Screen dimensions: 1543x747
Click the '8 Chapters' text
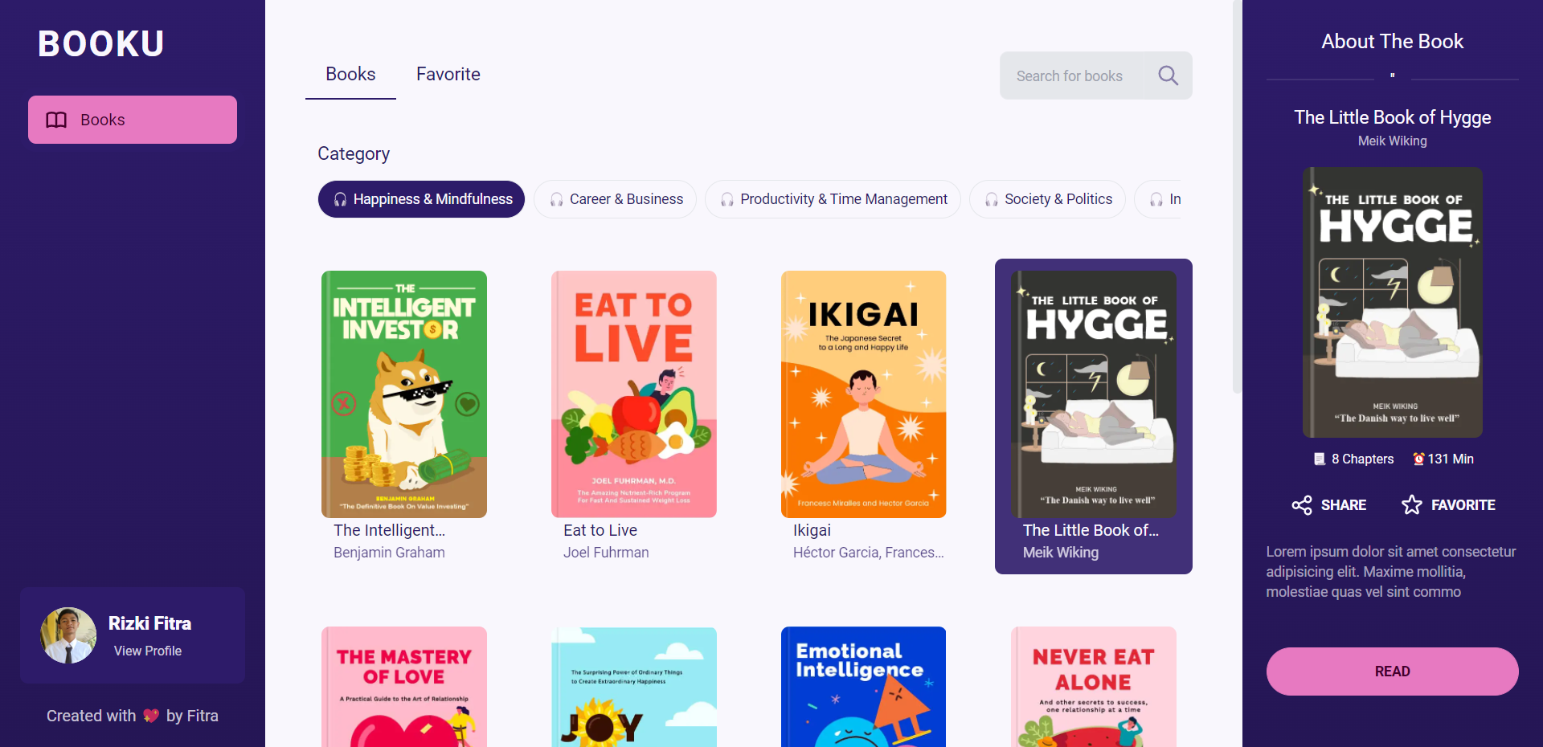point(1362,459)
